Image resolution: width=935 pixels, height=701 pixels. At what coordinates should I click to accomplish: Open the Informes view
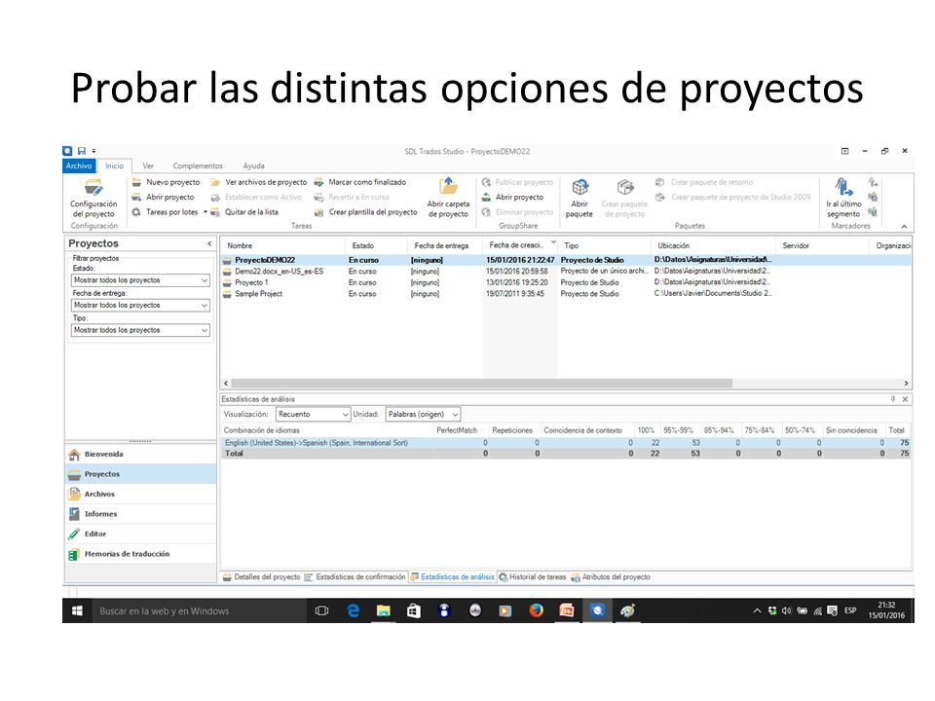(140, 514)
